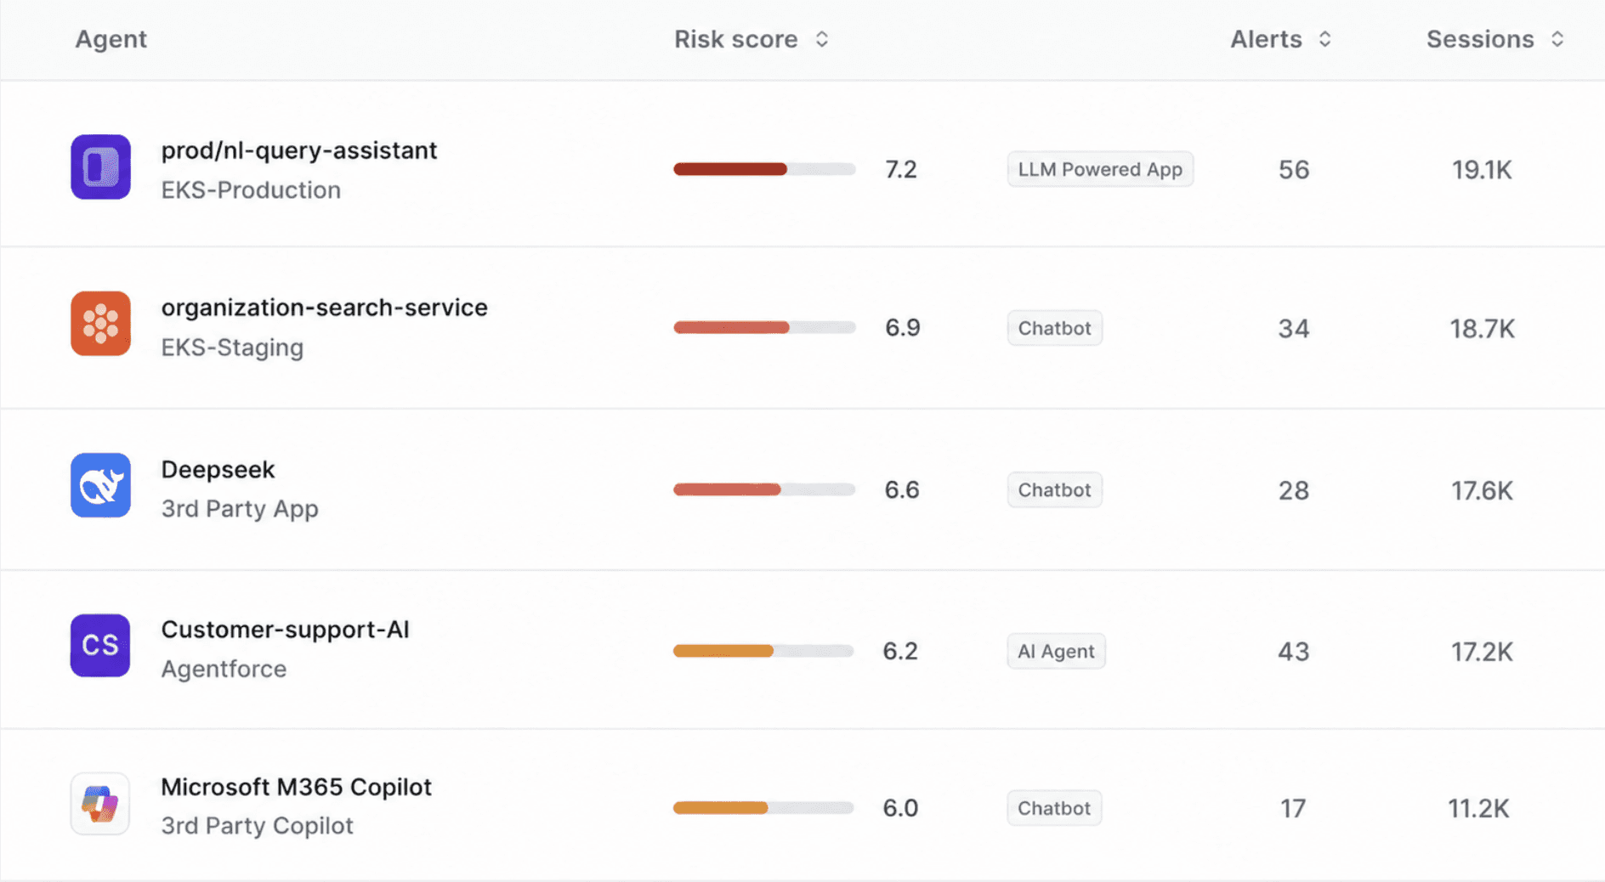Image resolution: width=1605 pixels, height=882 pixels.
Task: Click the 6.6 risk score value
Action: (902, 490)
